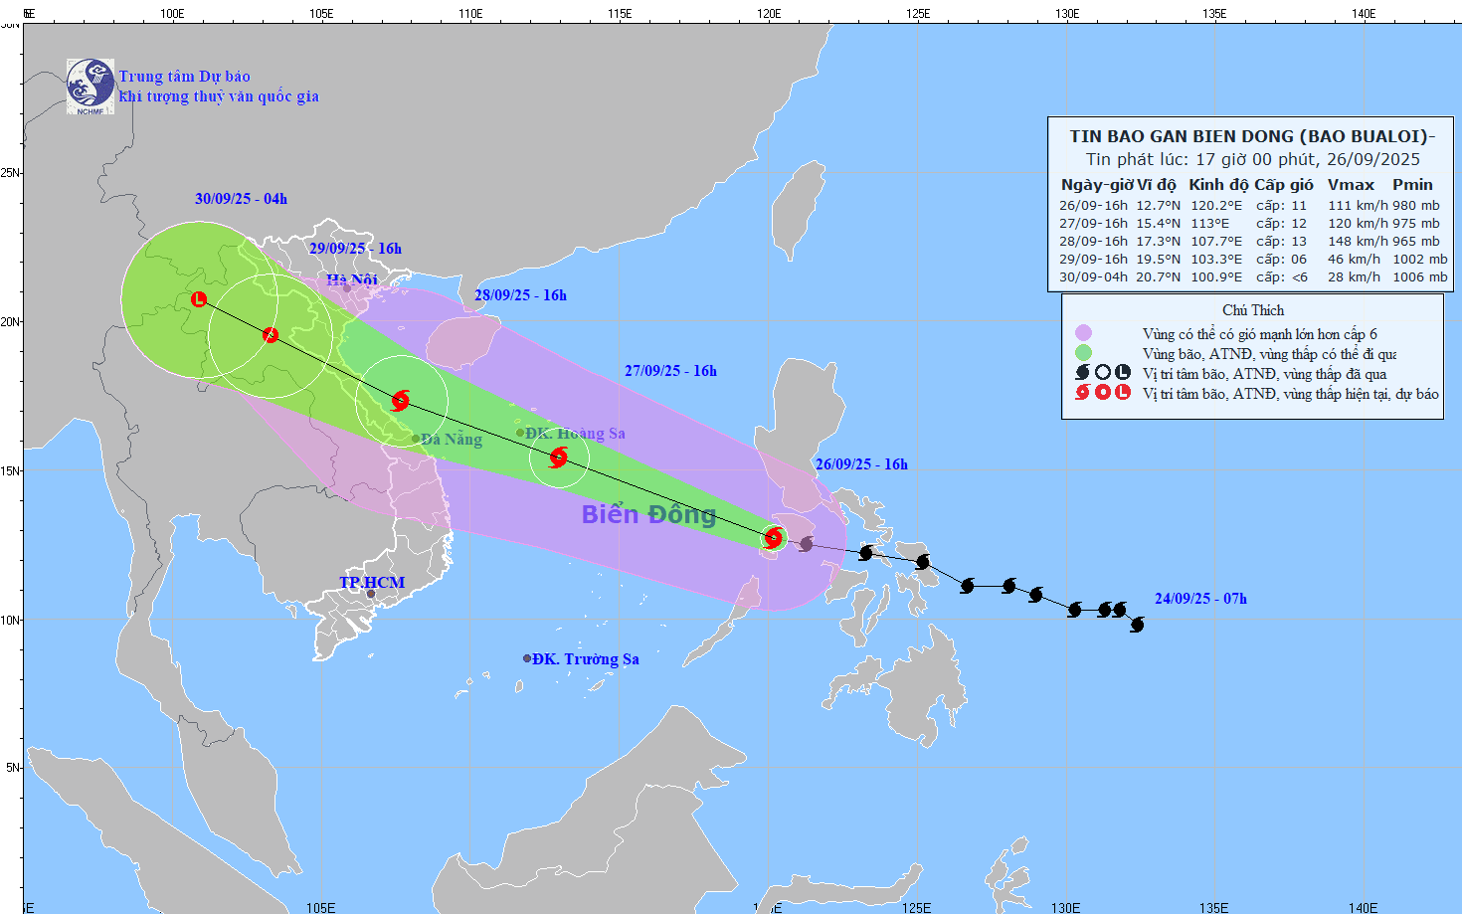Click the green swatch in the Chú Thích legend
This screenshot has width=1462, height=914.
pos(1083,353)
